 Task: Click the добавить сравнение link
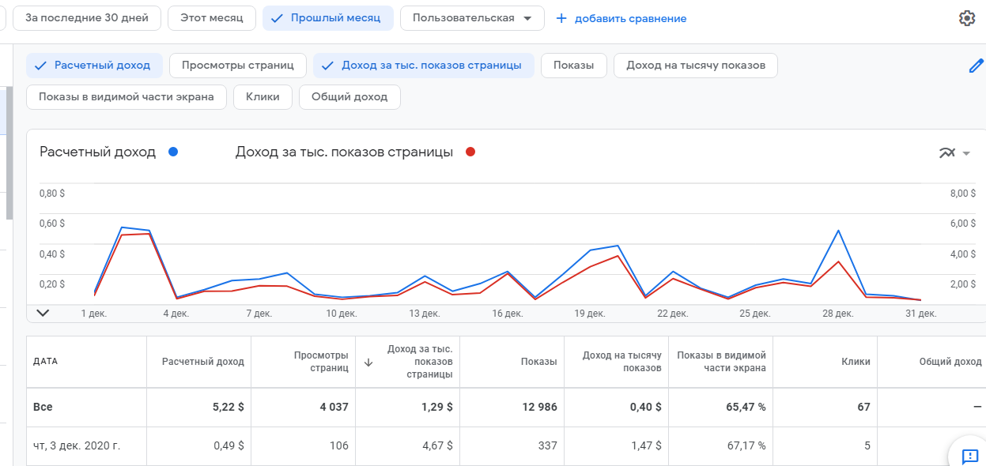click(x=630, y=18)
